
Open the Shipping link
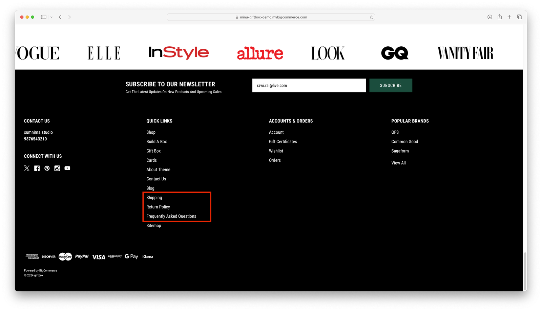tap(154, 198)
